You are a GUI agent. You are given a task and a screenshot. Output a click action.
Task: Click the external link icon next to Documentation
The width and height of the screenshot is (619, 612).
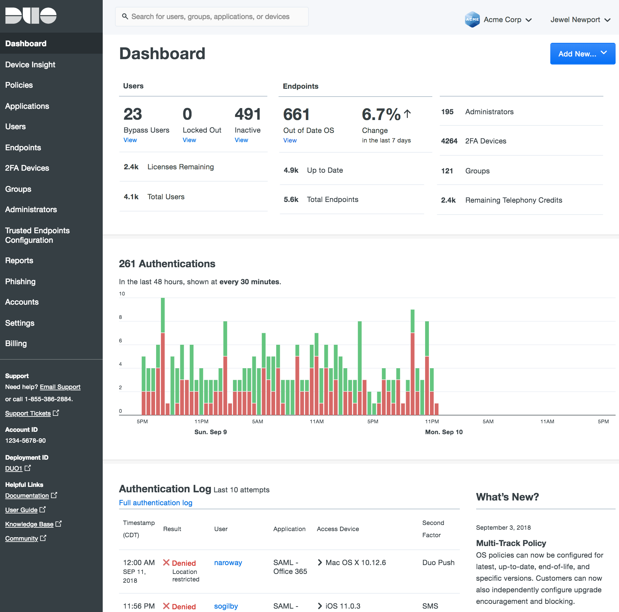[54, 495]
